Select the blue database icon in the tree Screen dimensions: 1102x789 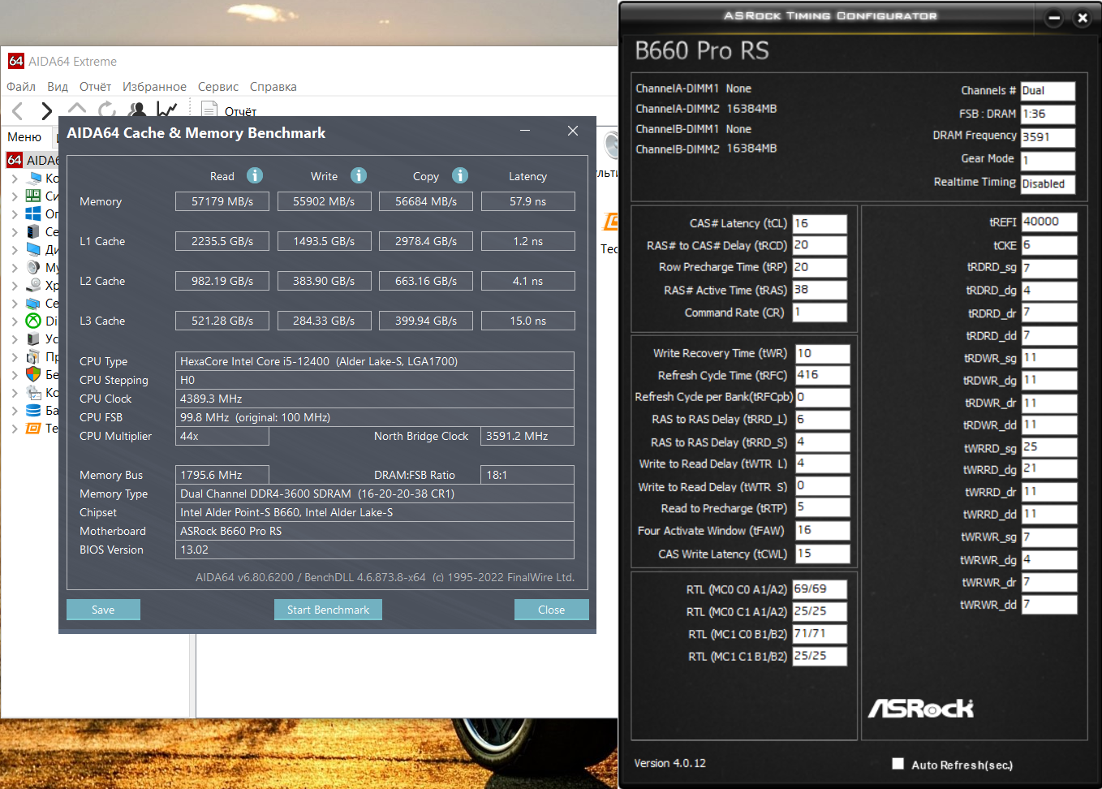coord(33,410)
